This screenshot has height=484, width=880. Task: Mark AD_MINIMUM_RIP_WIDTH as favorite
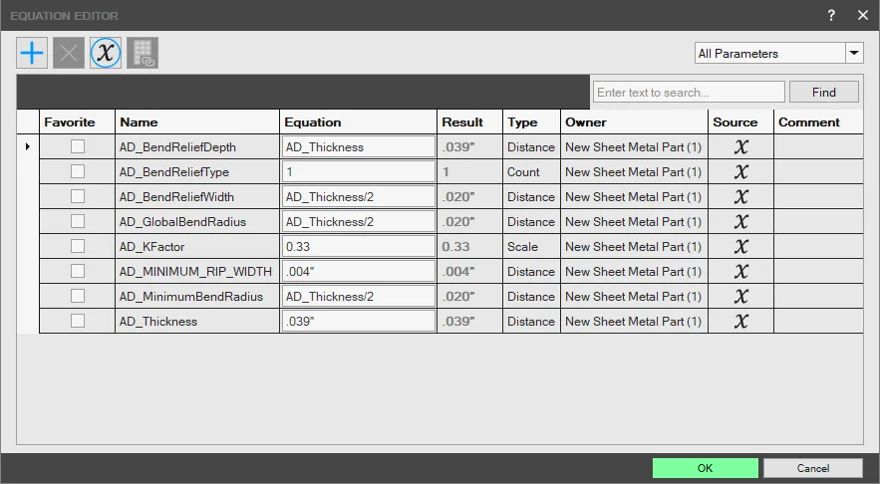click(78, 271)
